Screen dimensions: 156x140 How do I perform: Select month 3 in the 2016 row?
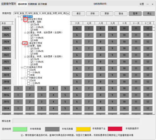pos(42,95)
